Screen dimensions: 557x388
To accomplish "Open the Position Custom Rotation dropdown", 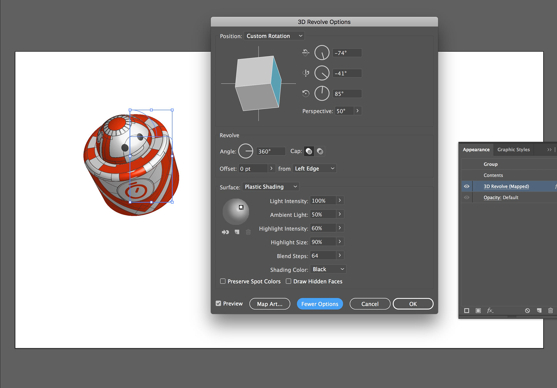I will 274,36.
